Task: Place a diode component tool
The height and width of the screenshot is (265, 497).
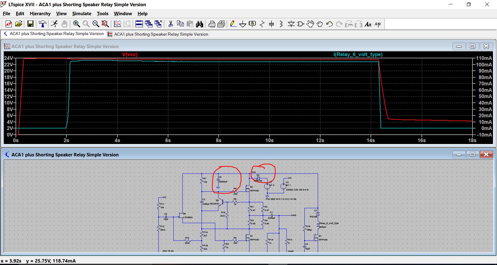Action: pos(291,24)
